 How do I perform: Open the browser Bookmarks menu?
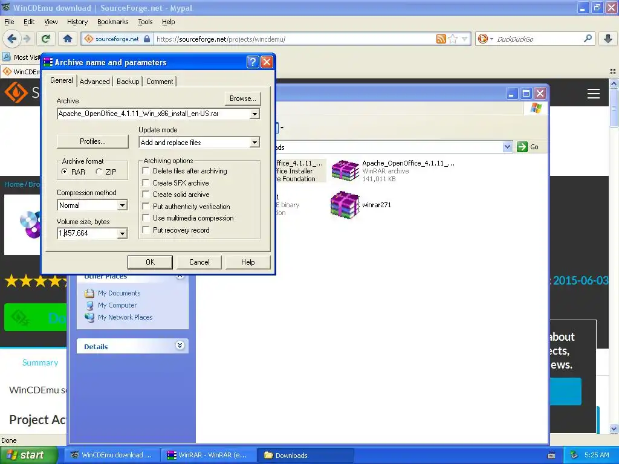113,22
